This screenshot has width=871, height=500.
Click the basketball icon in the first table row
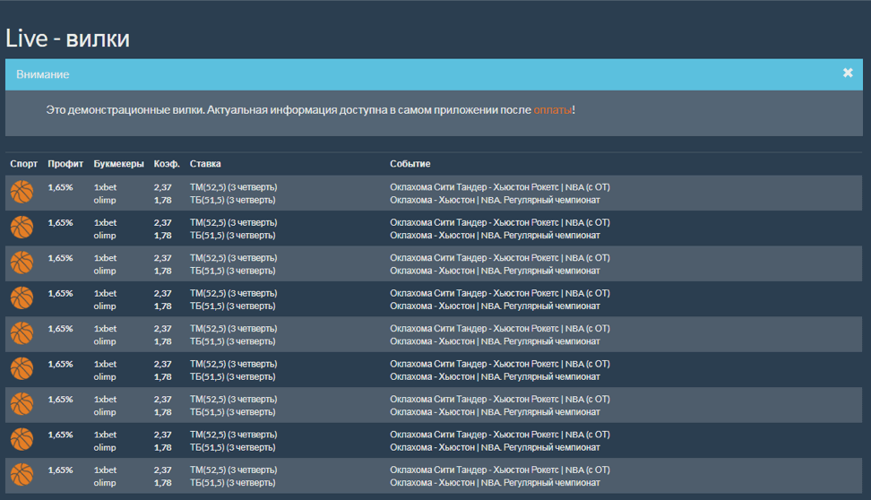22,193
